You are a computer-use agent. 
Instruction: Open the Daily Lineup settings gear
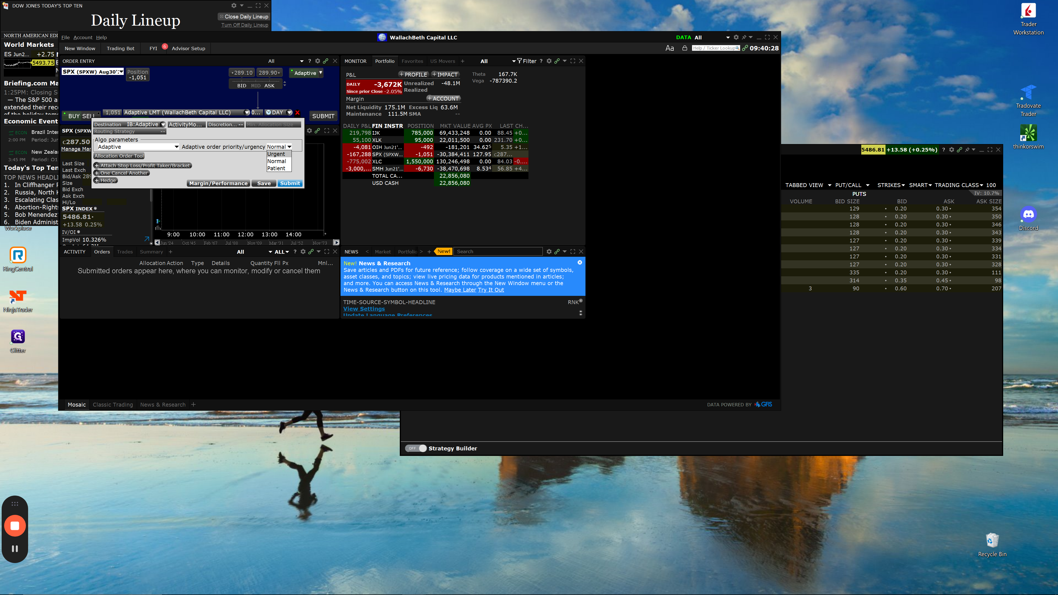234,5
